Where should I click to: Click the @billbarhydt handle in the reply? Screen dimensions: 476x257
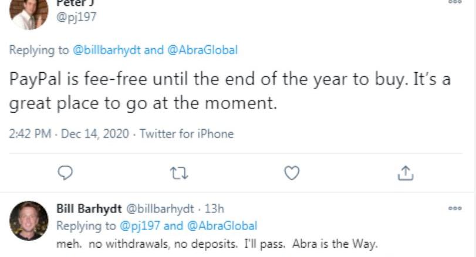(x=160, y=209)
